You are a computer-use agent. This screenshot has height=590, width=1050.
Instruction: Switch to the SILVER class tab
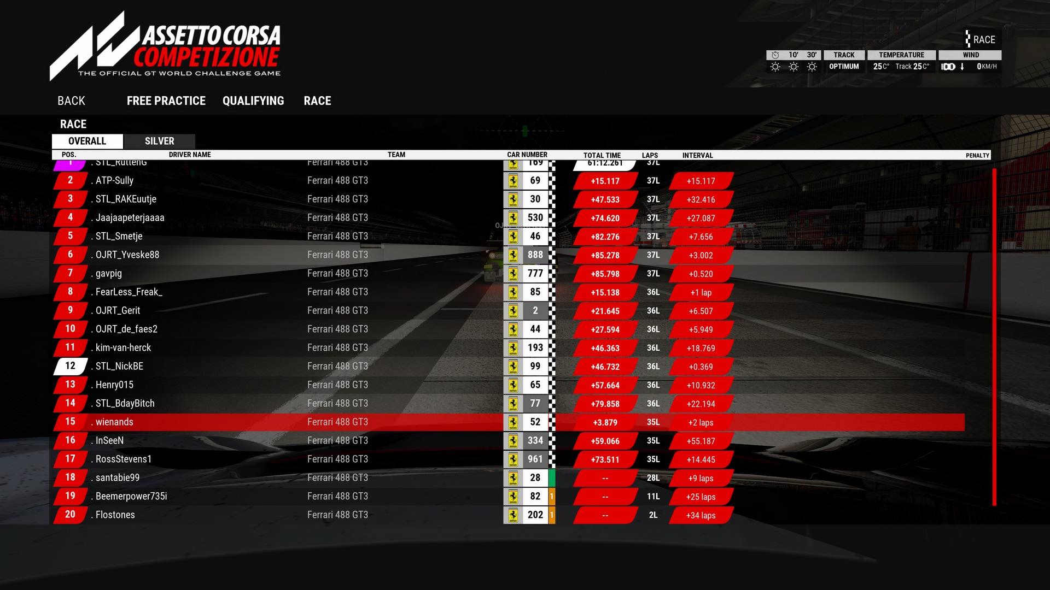point(160,141)
